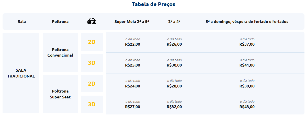
Task: Select the R$26,00 price for 2ª a 4ª
Action: [x=174, y=44]
